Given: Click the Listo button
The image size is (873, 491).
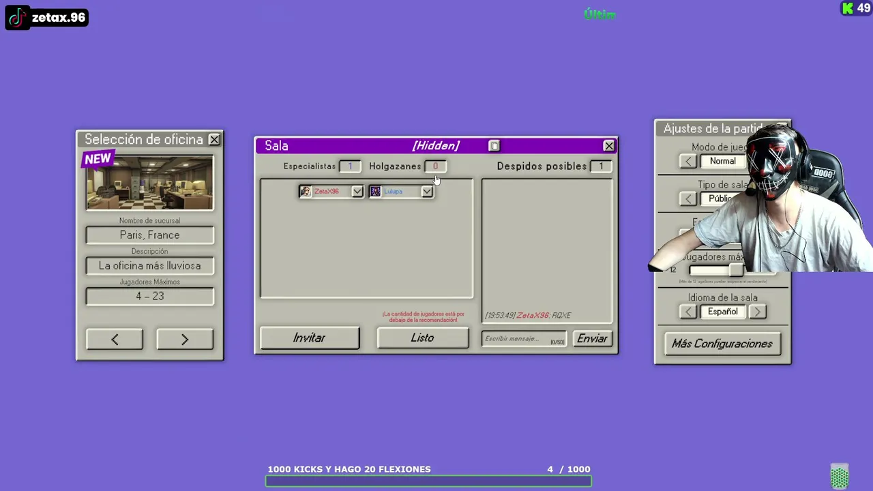Looking at the screenshot, I should click(423, 338).
